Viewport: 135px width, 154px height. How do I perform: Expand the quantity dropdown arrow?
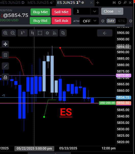(95, 11)
